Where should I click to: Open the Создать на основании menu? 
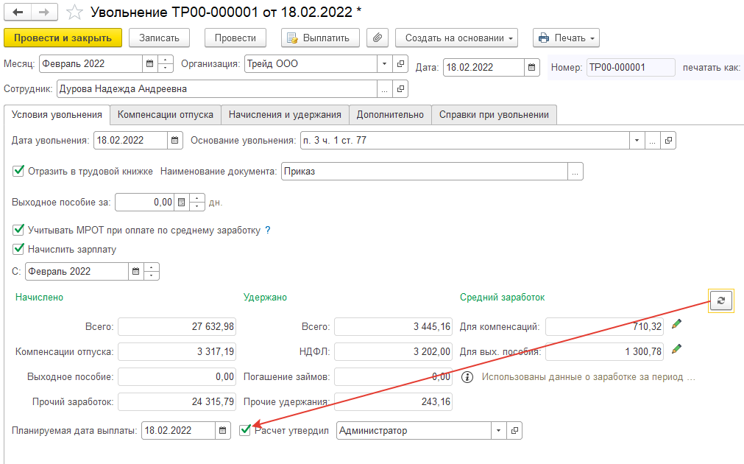click(456, 38)
